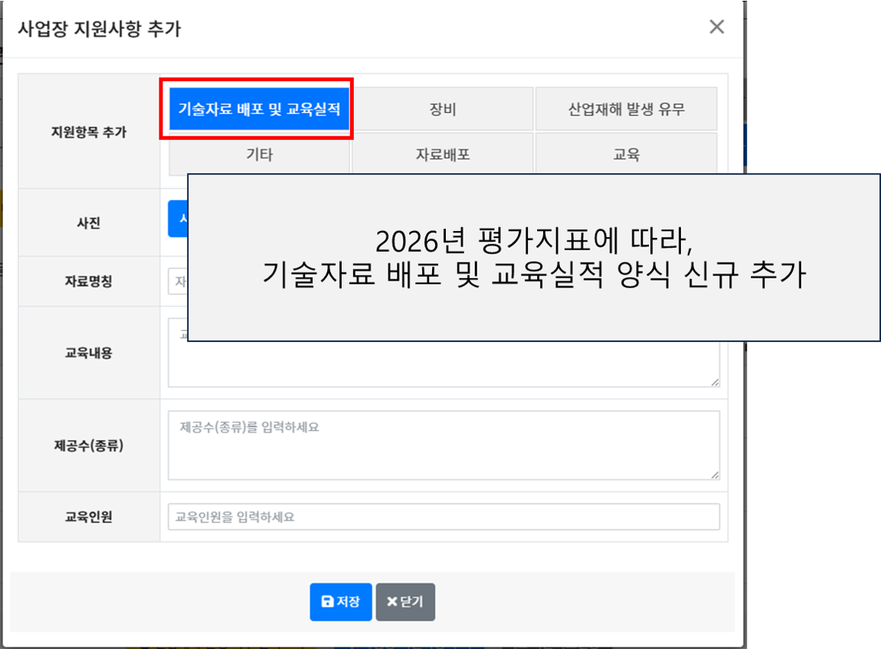Select the 기술자료 배포 및 교육실적 option
This screenshot has width=881, height=649.
tap(259, 109)
